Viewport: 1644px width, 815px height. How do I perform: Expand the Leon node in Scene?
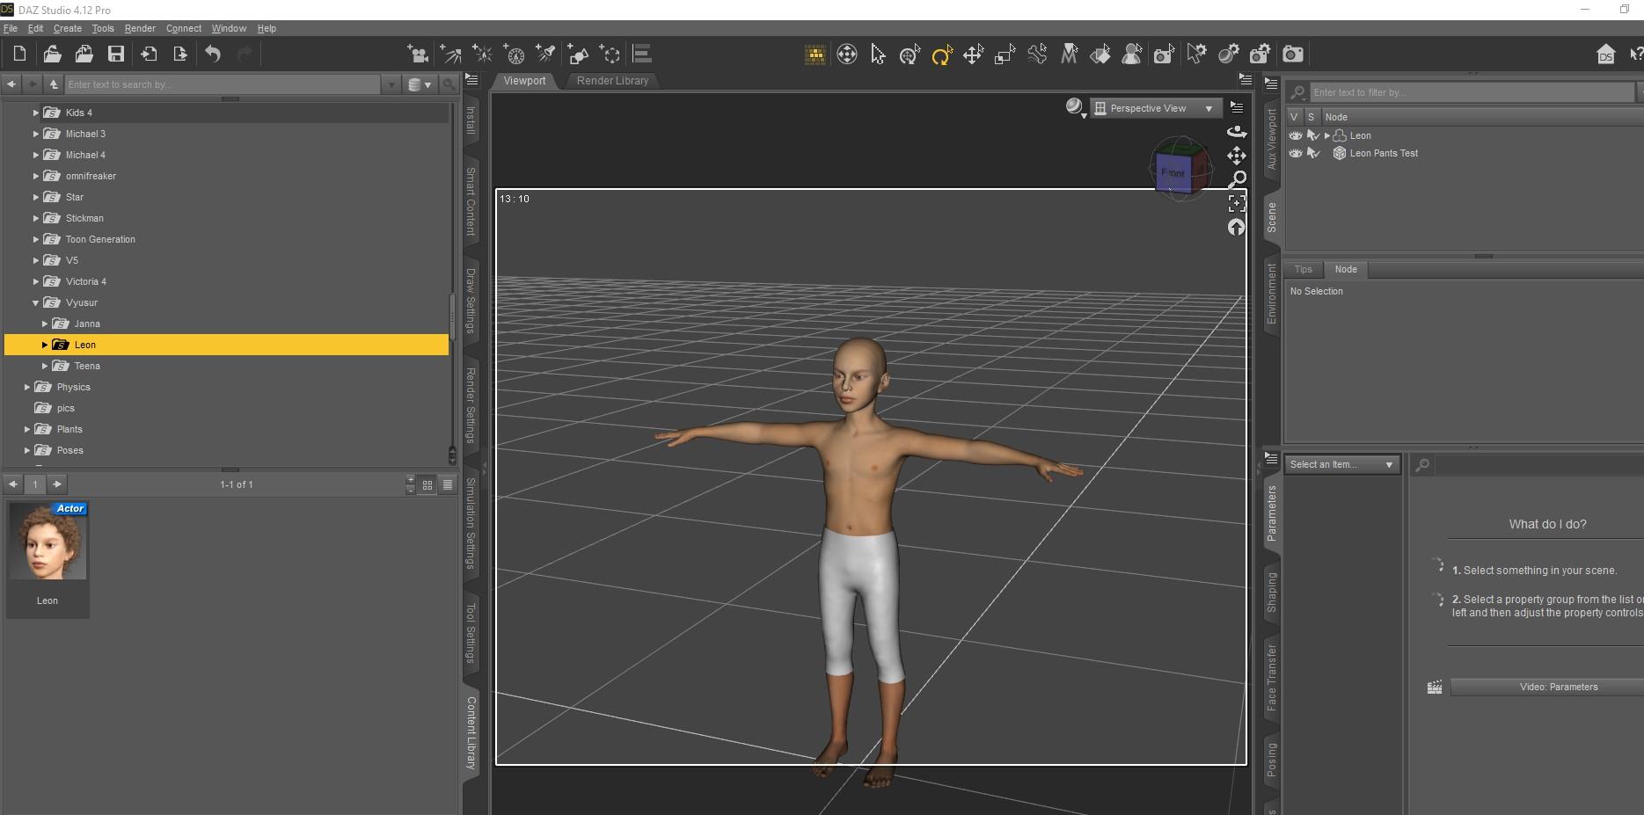pyautogui.click(x=1327, y=135)
